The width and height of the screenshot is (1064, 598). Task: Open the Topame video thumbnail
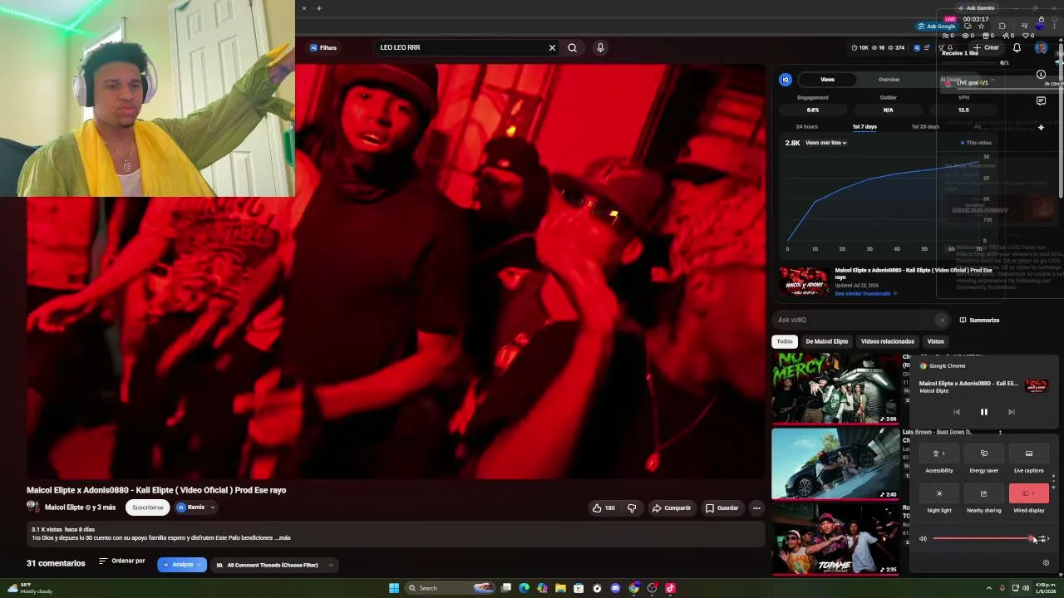click(835, 539)
